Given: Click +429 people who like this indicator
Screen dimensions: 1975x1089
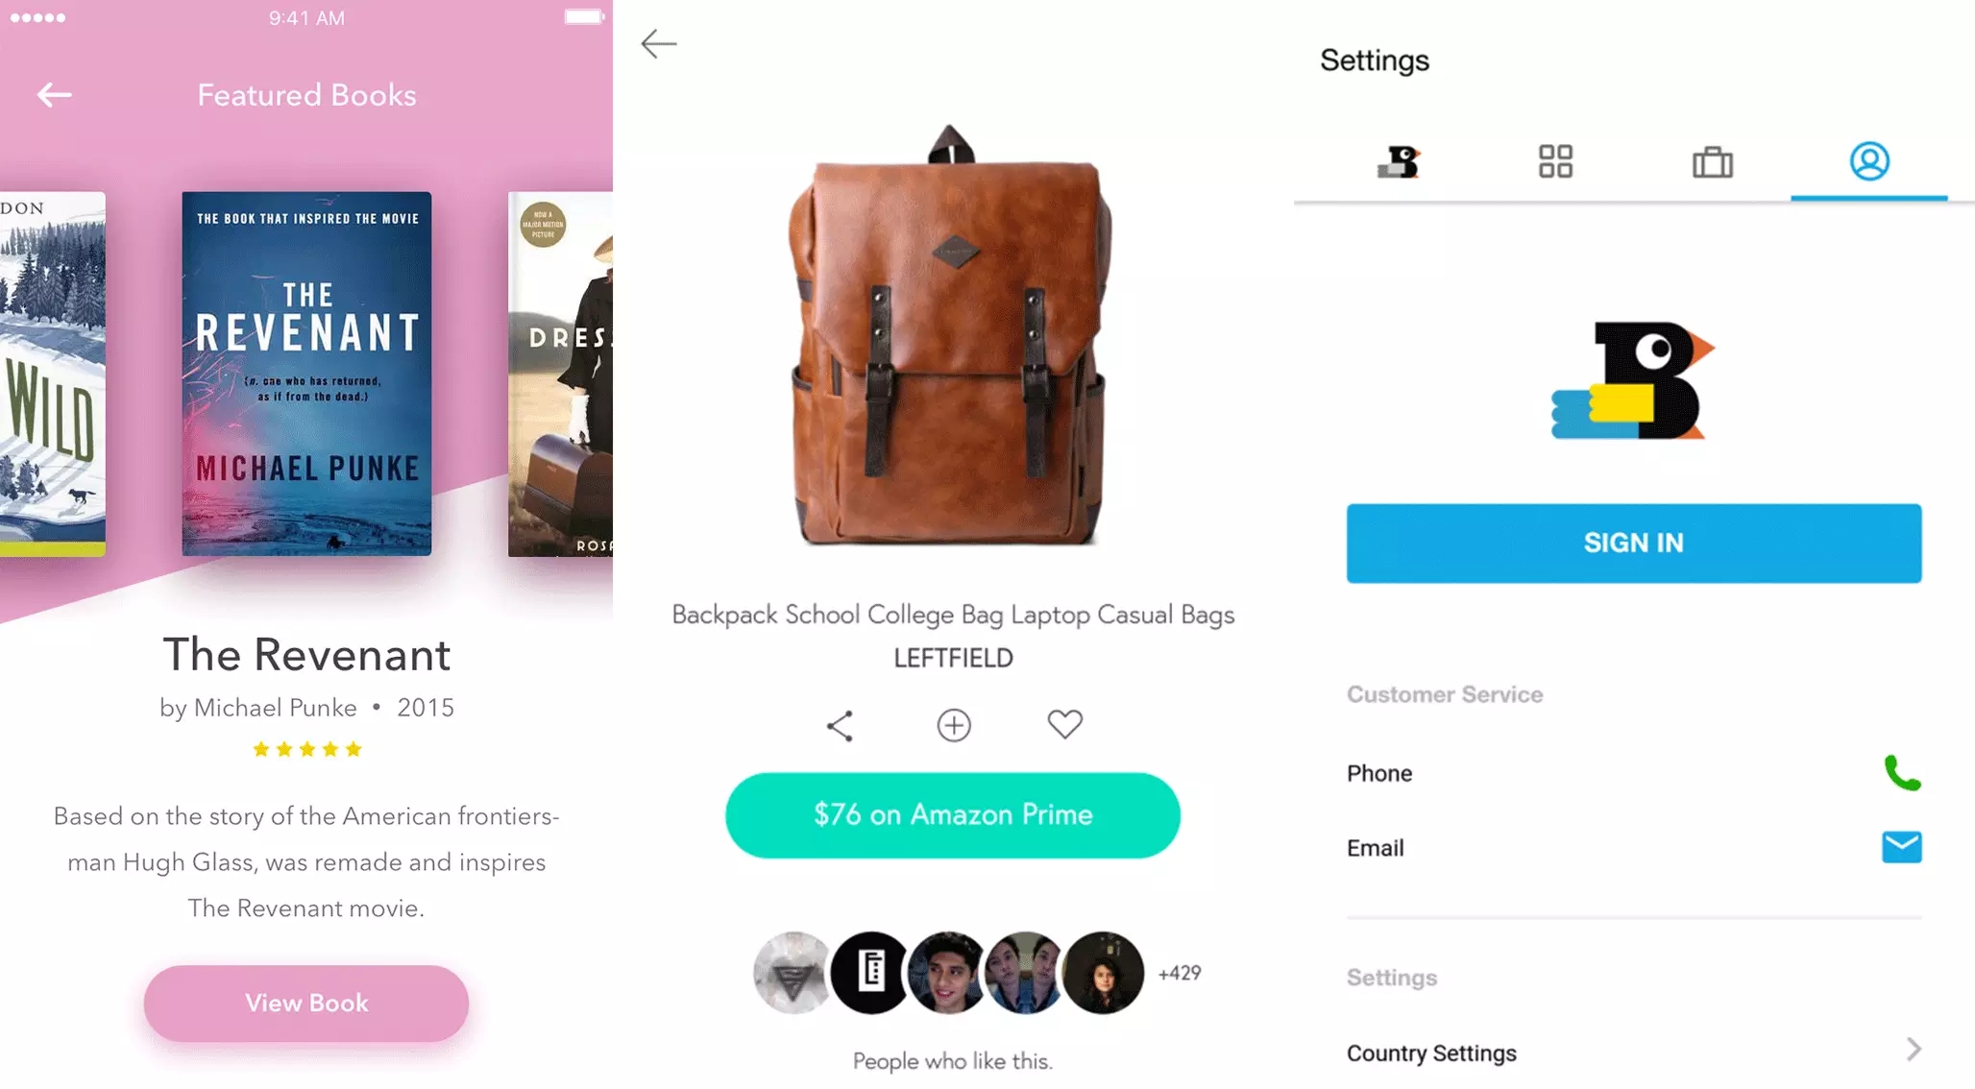Looking at the screenshot, I should pyautogui.click(x=1178, y=972).
